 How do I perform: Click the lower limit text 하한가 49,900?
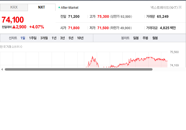click(x=121, y=28)
